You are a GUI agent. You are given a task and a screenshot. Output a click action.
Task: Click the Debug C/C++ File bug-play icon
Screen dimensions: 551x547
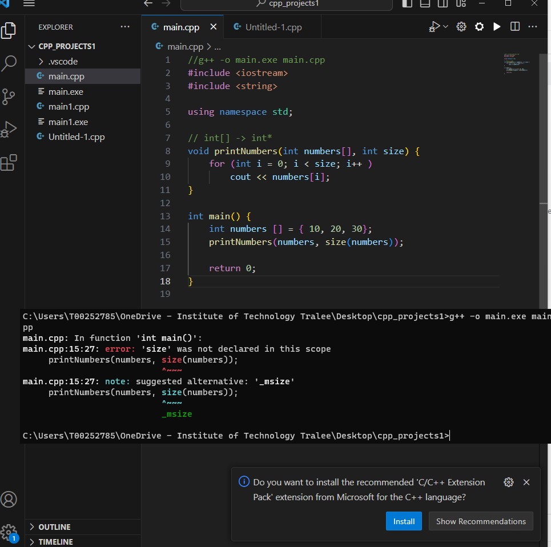(435, 27)
